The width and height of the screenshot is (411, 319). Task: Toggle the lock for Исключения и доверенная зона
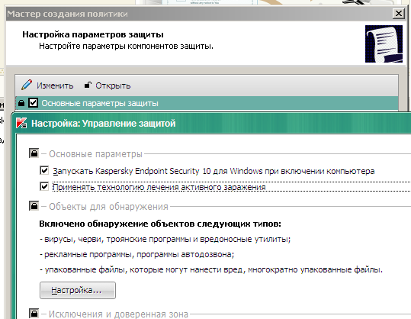click(34, 314)
